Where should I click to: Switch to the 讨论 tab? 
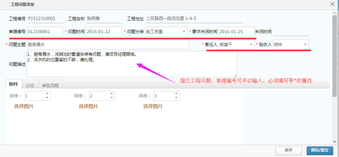coord(30,85)
